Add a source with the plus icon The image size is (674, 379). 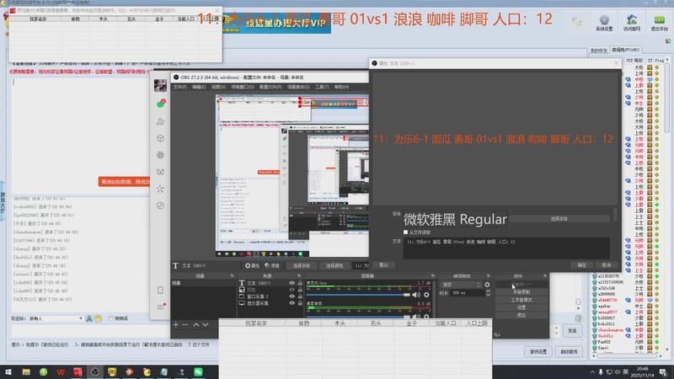[176, 324]
